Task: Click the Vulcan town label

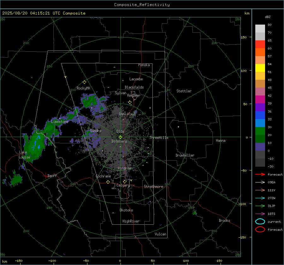Action: pos(160,234)
